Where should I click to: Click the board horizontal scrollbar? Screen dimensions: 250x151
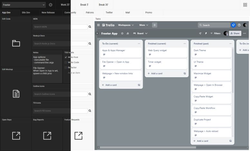coord(148,147)
